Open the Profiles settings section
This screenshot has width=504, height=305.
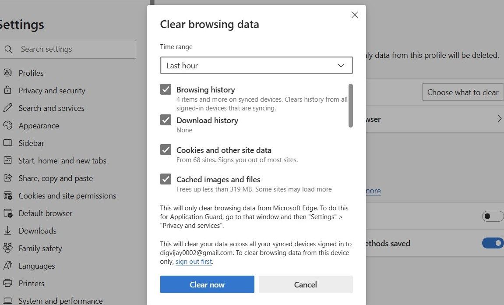tap(31, 73)
